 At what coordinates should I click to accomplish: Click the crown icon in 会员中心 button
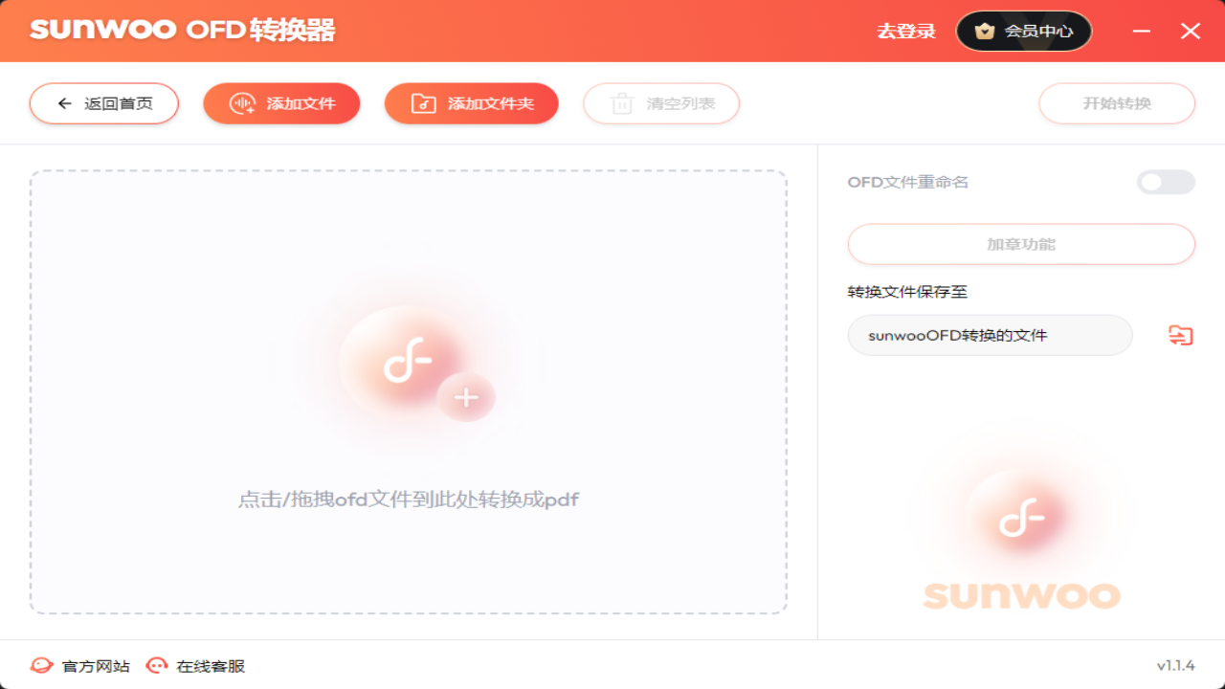985,30
